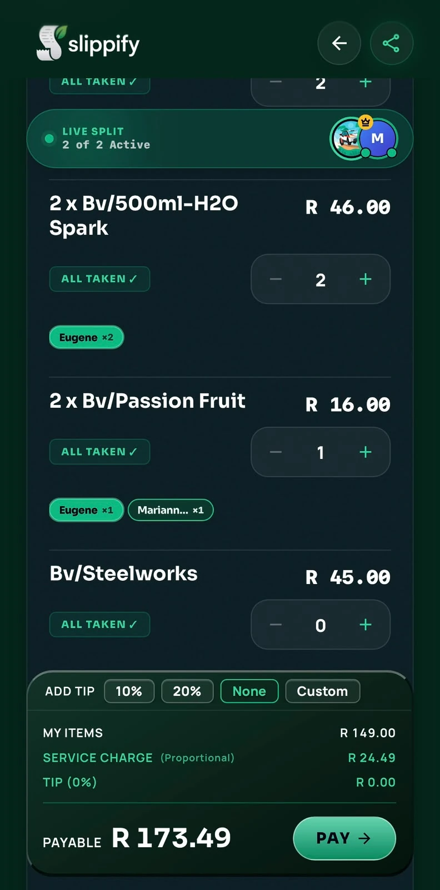This screenshot has width=440, height=890.
Task: Expand the Live Split banner
Action: tap(220, 139)
